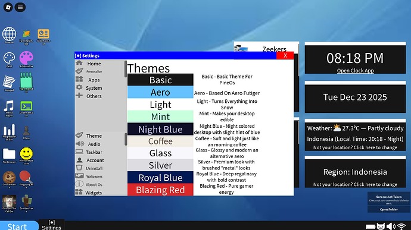The width and height of the screenshot is (411, 230).
Task: Launch the FarmingSim corn icon
Action: (x=26, y=34)
